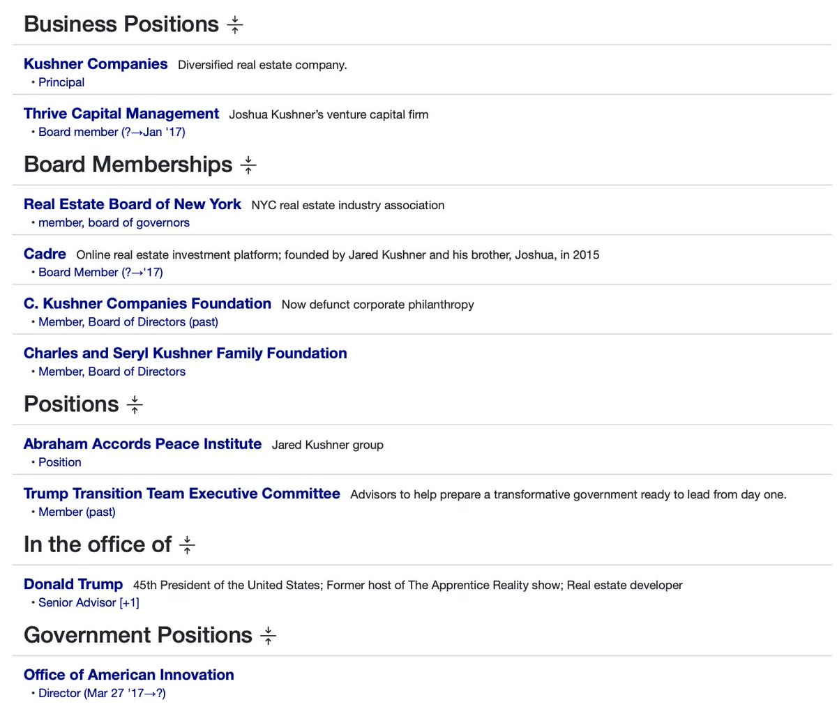The image size is (837, 709).
Task: Open Director (Mar 27 '17→?) relationship
Action: click(102, 693)
